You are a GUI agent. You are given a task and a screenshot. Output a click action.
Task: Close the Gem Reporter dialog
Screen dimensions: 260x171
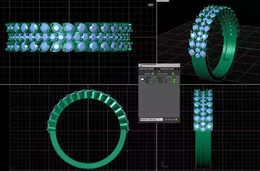tap(178, 65)
